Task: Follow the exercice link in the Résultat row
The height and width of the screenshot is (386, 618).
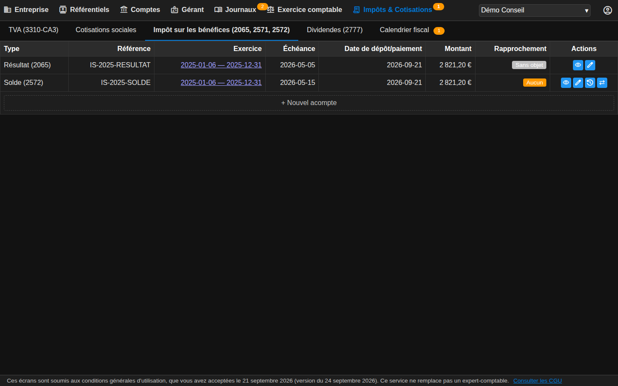Action: [221, 65]
